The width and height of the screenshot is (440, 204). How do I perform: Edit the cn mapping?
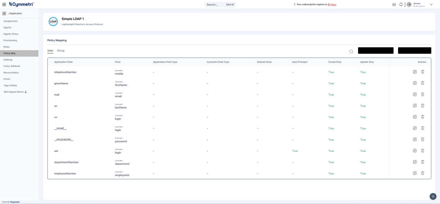point(415,117)
